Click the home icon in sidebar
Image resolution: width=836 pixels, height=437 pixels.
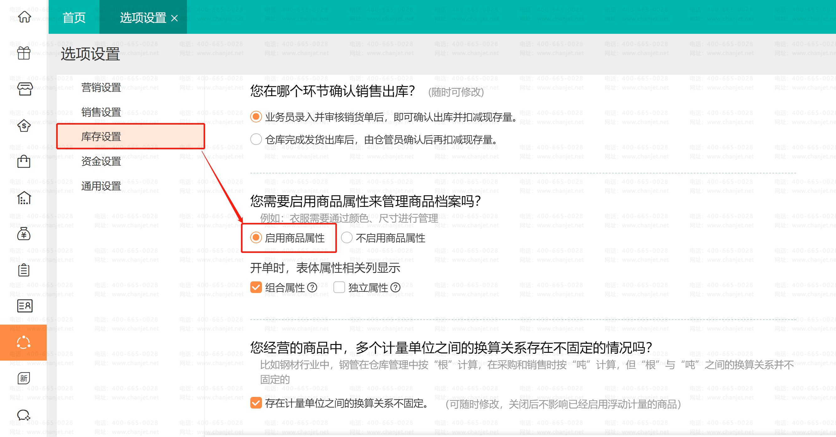tap(24, 17)
